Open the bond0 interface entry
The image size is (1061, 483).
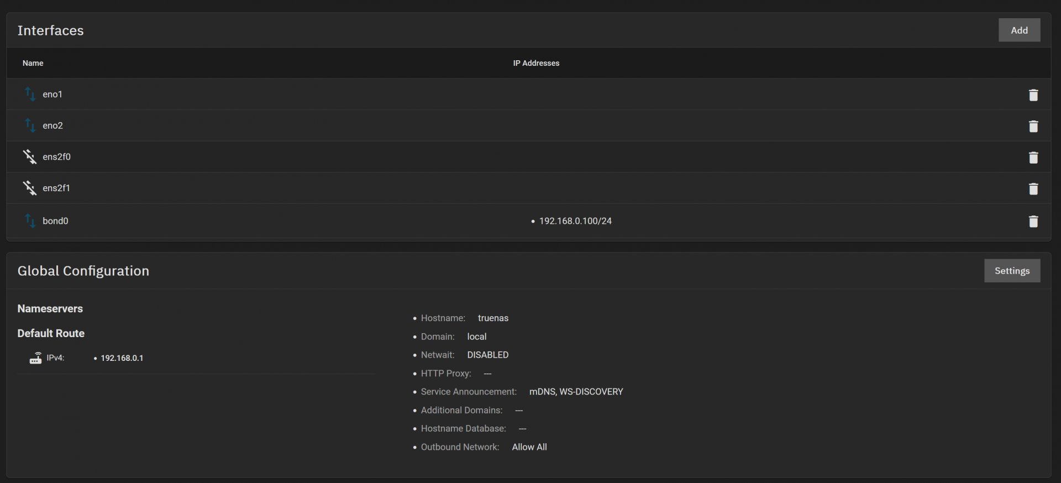tap(56, 221)
